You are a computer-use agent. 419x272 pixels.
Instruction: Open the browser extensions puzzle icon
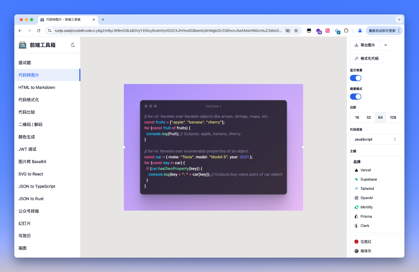(346, 30)
